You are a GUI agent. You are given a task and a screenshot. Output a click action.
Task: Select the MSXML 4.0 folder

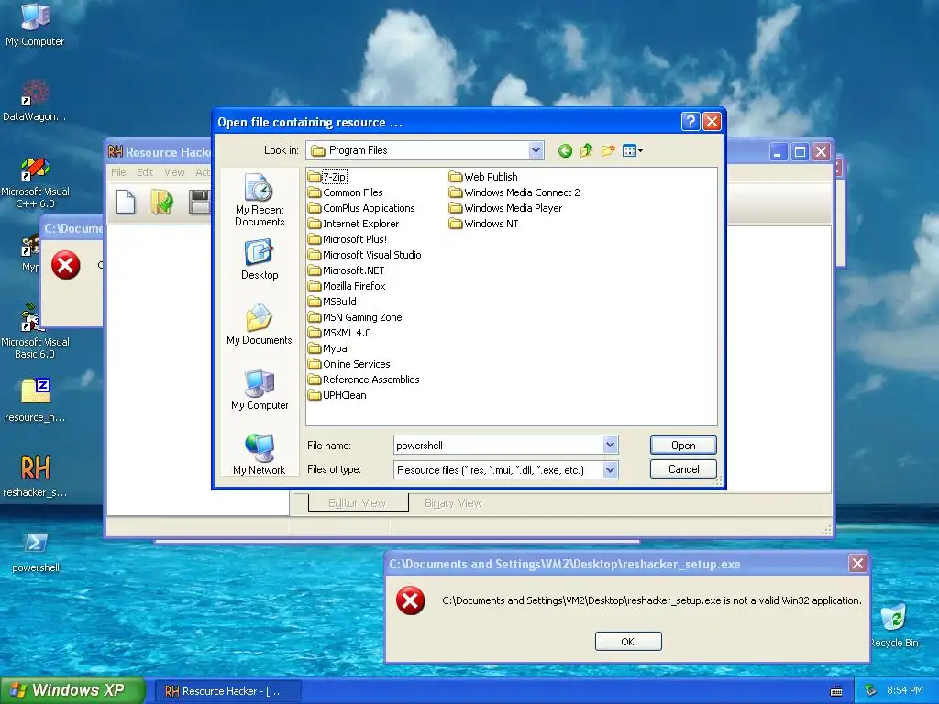coord(339,332)
